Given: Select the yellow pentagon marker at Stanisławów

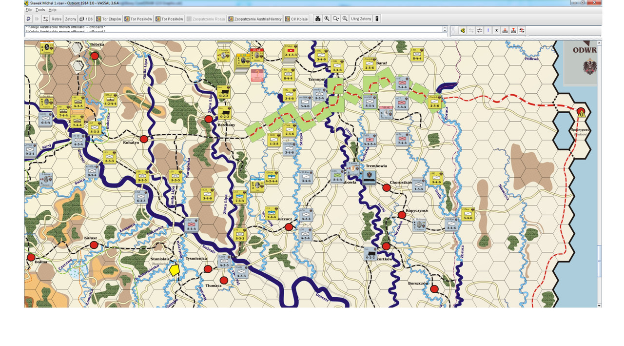Looking at the screenshot, I should coord(174,270).
